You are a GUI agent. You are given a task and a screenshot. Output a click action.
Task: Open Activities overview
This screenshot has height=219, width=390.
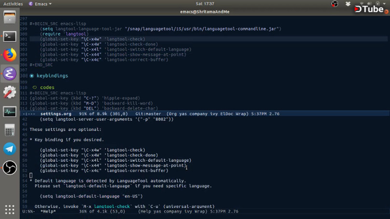coord(13,4)
